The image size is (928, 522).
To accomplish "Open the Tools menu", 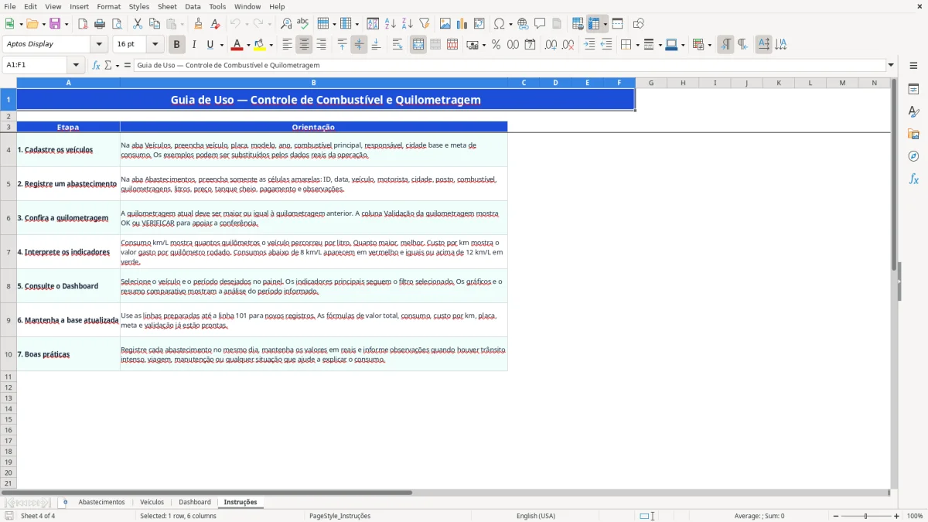I will (217, 6).
